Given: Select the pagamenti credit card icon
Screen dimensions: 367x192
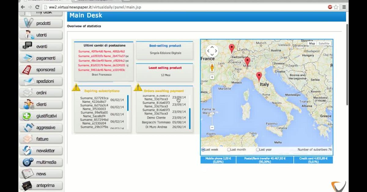Looking at the screenshot, I should [28, 58].
